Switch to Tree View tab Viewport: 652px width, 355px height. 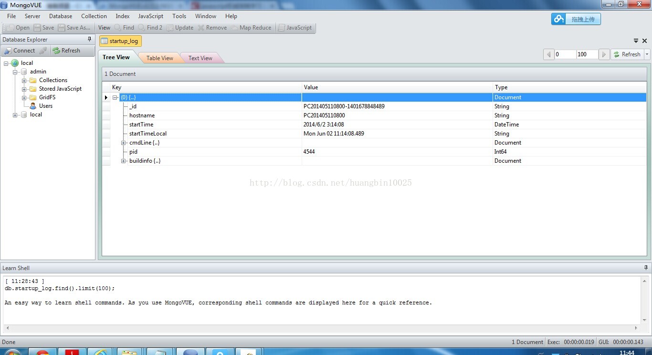point(116,57)
